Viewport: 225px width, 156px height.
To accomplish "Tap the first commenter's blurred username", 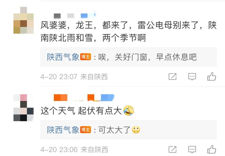I will (x=75, y=16).
